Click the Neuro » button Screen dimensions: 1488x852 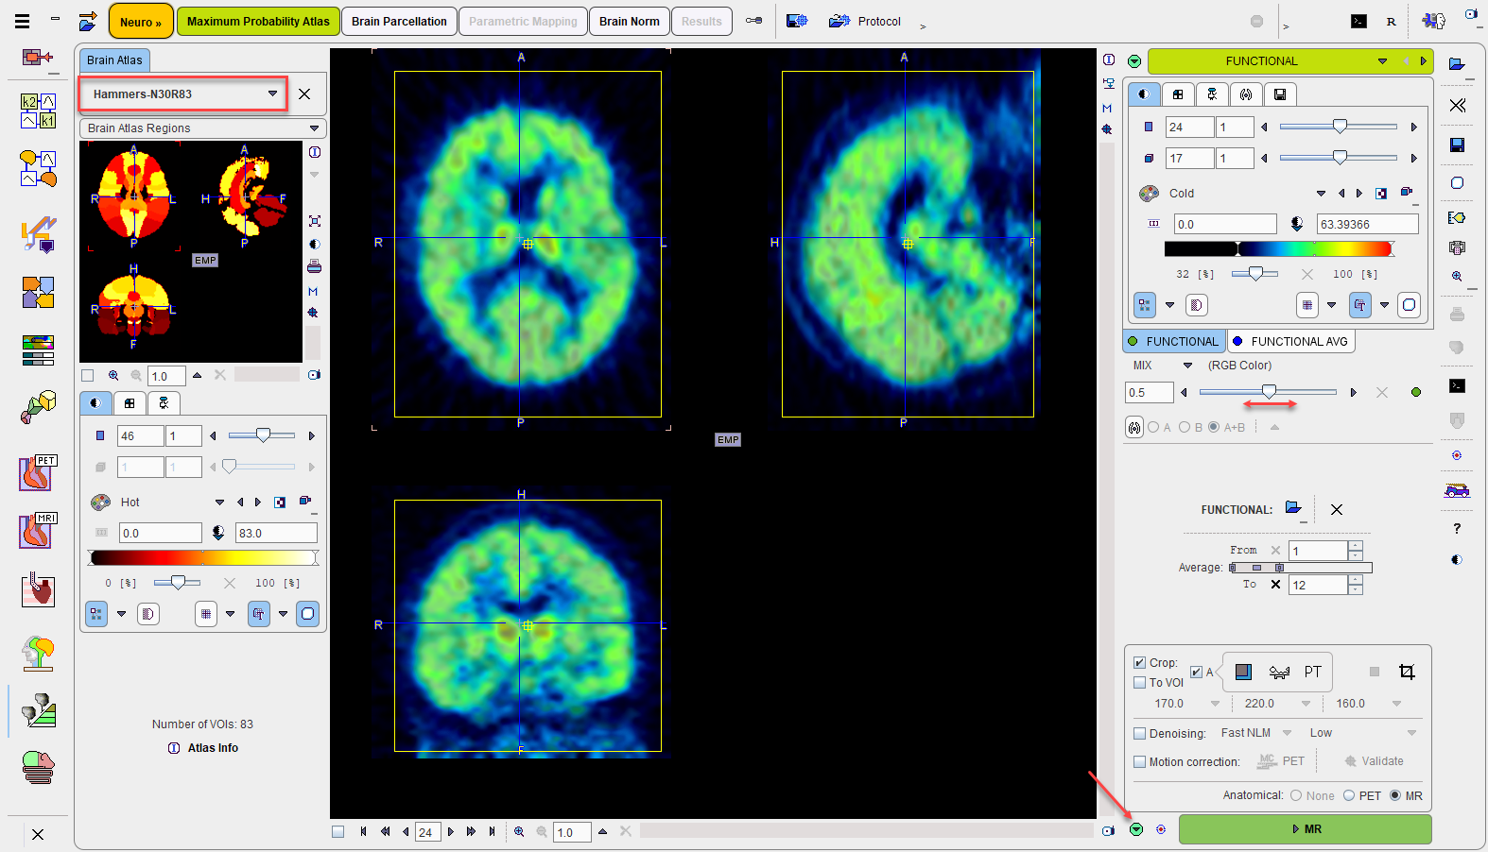point(140,21)
